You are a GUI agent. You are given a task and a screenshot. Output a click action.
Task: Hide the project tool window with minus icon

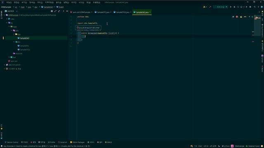pos(67,11)
